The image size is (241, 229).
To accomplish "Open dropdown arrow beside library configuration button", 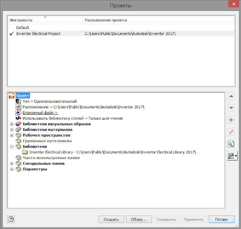I will [236, 156].
